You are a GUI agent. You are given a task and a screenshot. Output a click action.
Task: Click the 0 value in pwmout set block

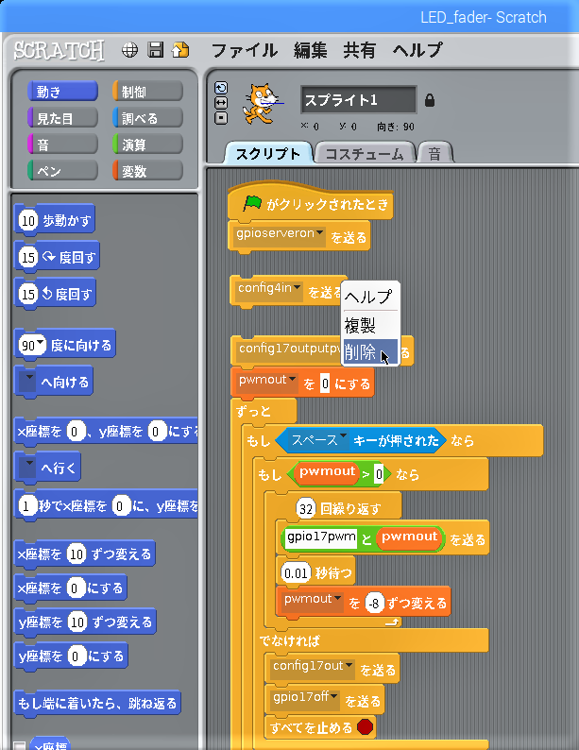pos(325,384)
